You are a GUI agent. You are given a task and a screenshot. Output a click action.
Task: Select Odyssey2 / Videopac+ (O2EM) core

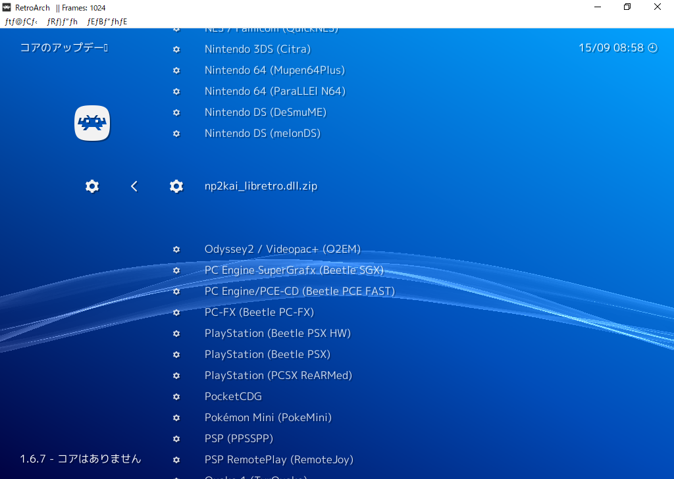(x=282, y=249)
